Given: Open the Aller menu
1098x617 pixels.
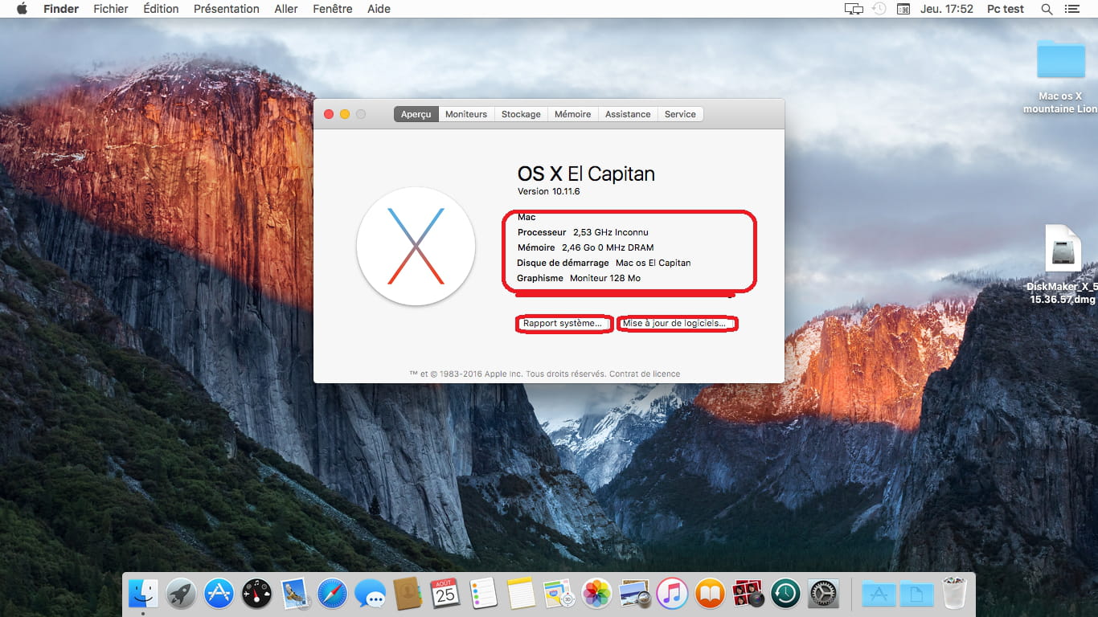Looking at the screenshot, I should [x=286, y=9].
